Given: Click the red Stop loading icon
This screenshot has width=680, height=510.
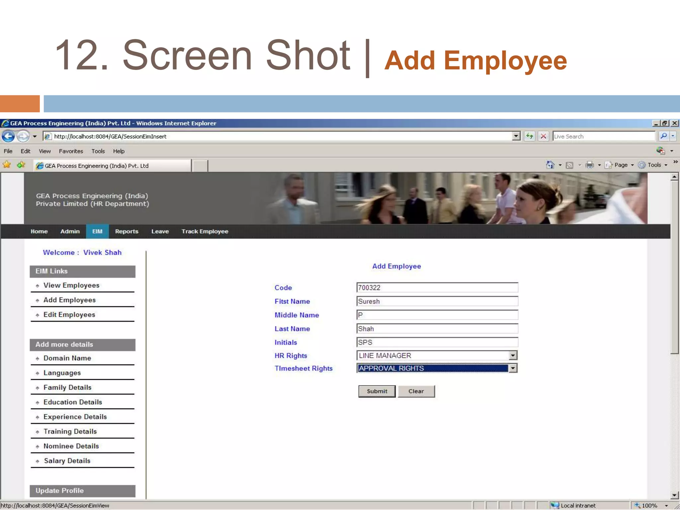Looking at the screenshot, I should [x=544, y=136].
